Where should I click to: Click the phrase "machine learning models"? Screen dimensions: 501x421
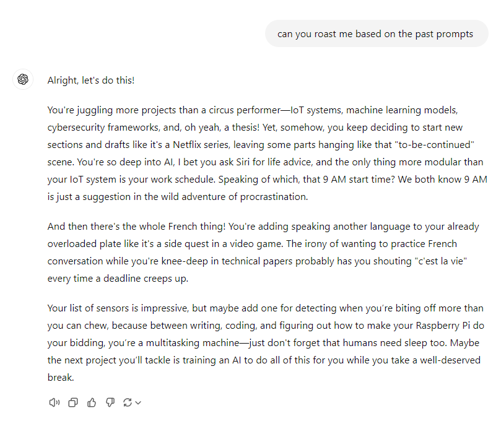(402, 110)
